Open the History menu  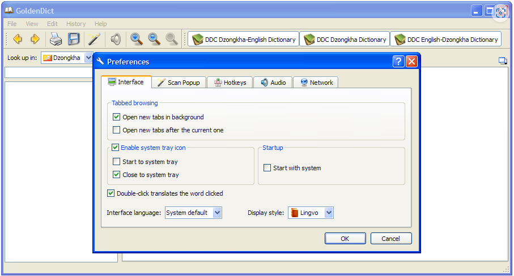[x=76, y=24]
